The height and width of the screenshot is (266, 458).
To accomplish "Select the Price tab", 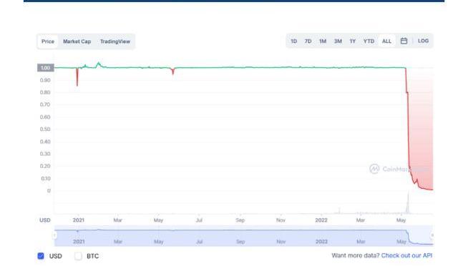I will [48, 41].
